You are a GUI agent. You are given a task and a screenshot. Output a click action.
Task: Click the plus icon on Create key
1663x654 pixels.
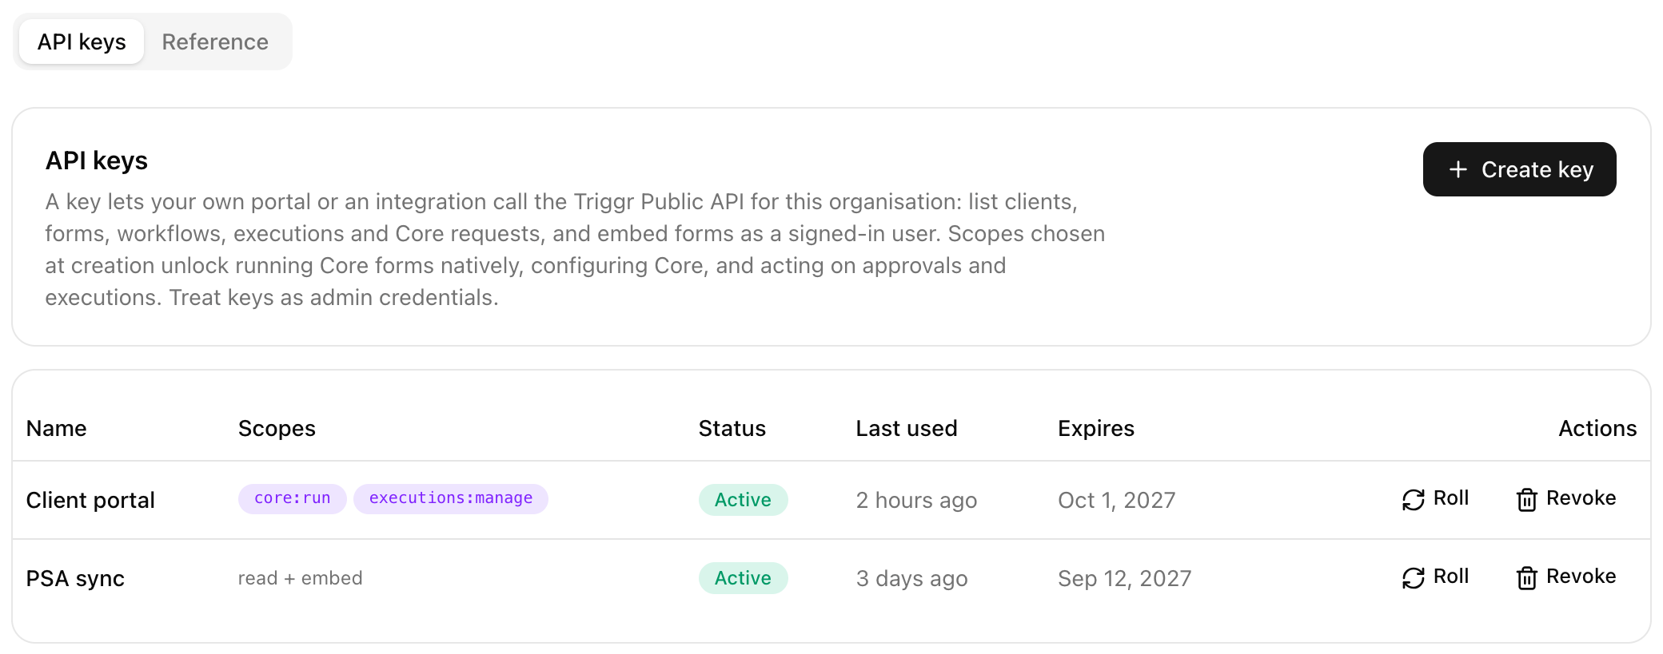1458,169
